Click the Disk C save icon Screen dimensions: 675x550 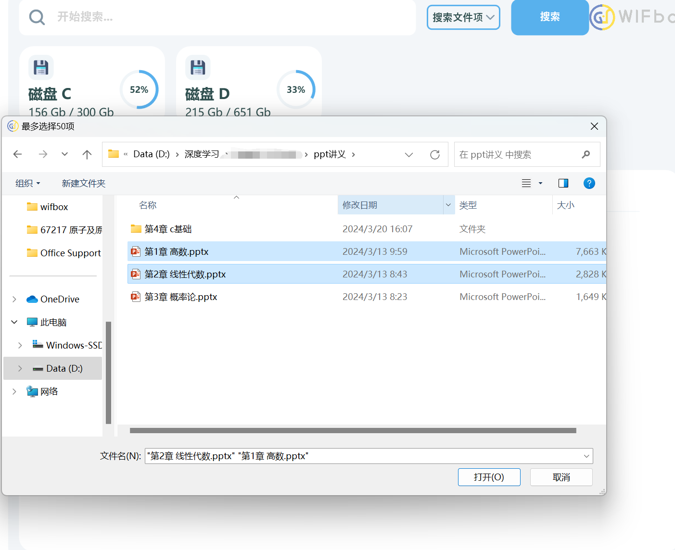(41, 67)
